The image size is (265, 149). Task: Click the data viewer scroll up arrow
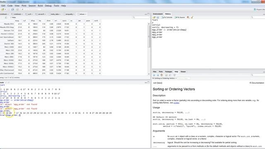click(x=149, y=24)
